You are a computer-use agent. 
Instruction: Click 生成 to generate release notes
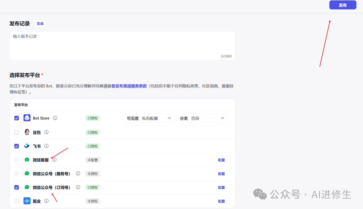40,24
